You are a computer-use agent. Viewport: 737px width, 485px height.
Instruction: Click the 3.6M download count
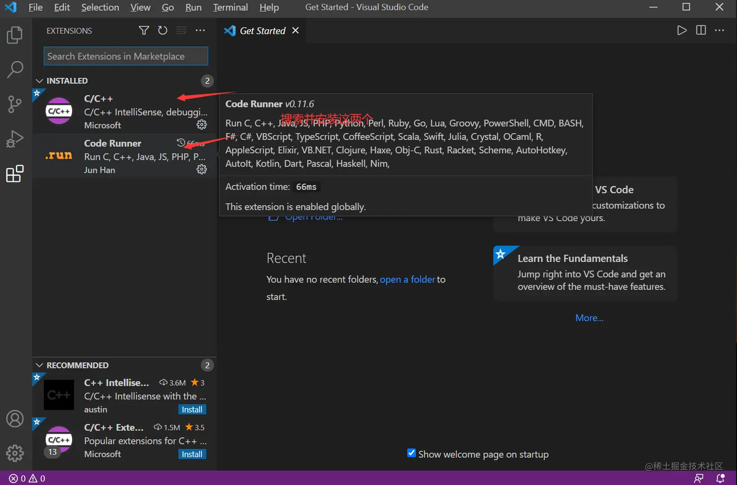tap(173, 383)
